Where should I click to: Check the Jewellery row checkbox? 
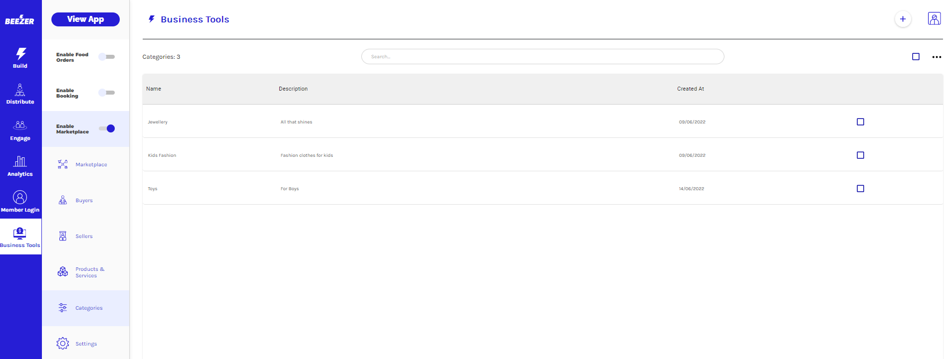860,122
